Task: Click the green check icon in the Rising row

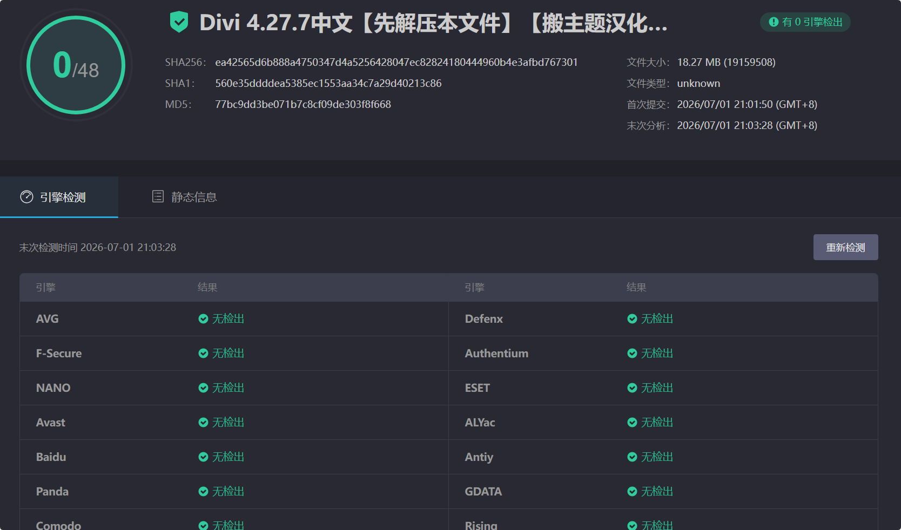Action: coord(632,526)
